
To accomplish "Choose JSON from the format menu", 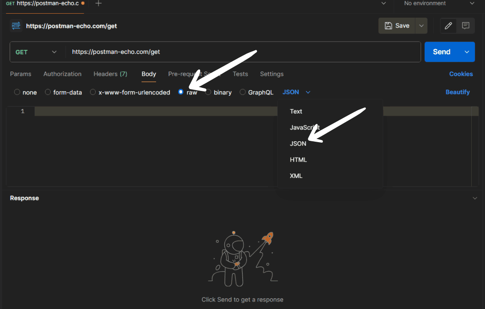I will [330, 143].
